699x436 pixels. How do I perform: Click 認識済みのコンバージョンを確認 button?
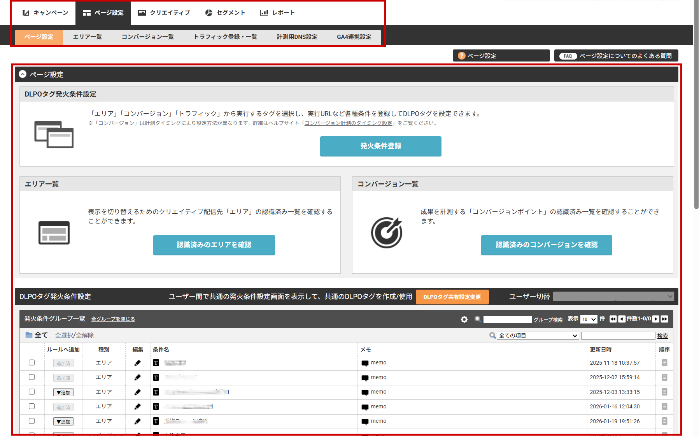point(547,245)
